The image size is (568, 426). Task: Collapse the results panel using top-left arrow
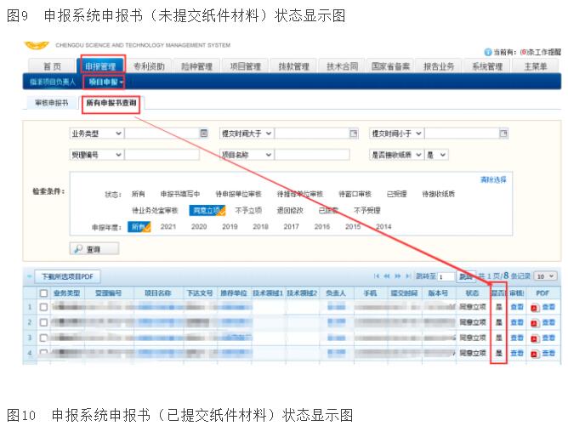coord(30,276)
